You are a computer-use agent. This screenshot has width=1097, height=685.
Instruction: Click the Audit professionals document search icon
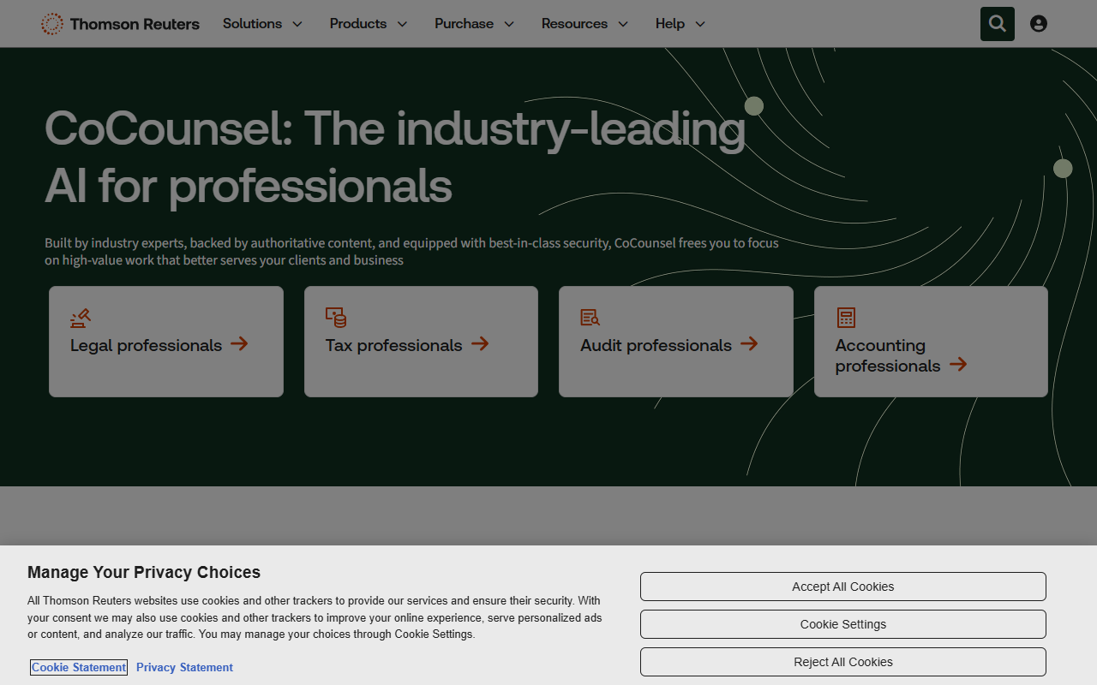coord(590,318)
